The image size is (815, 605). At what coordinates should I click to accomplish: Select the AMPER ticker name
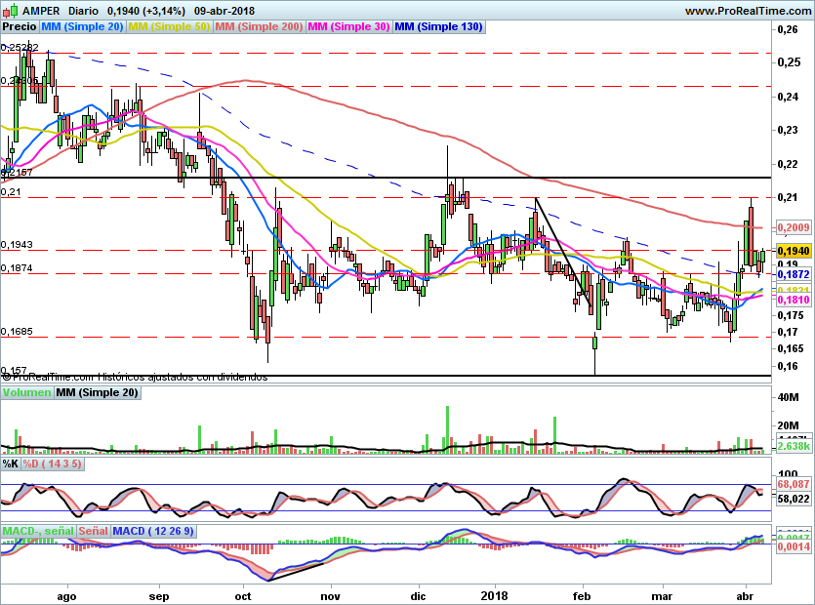point(41,11)
